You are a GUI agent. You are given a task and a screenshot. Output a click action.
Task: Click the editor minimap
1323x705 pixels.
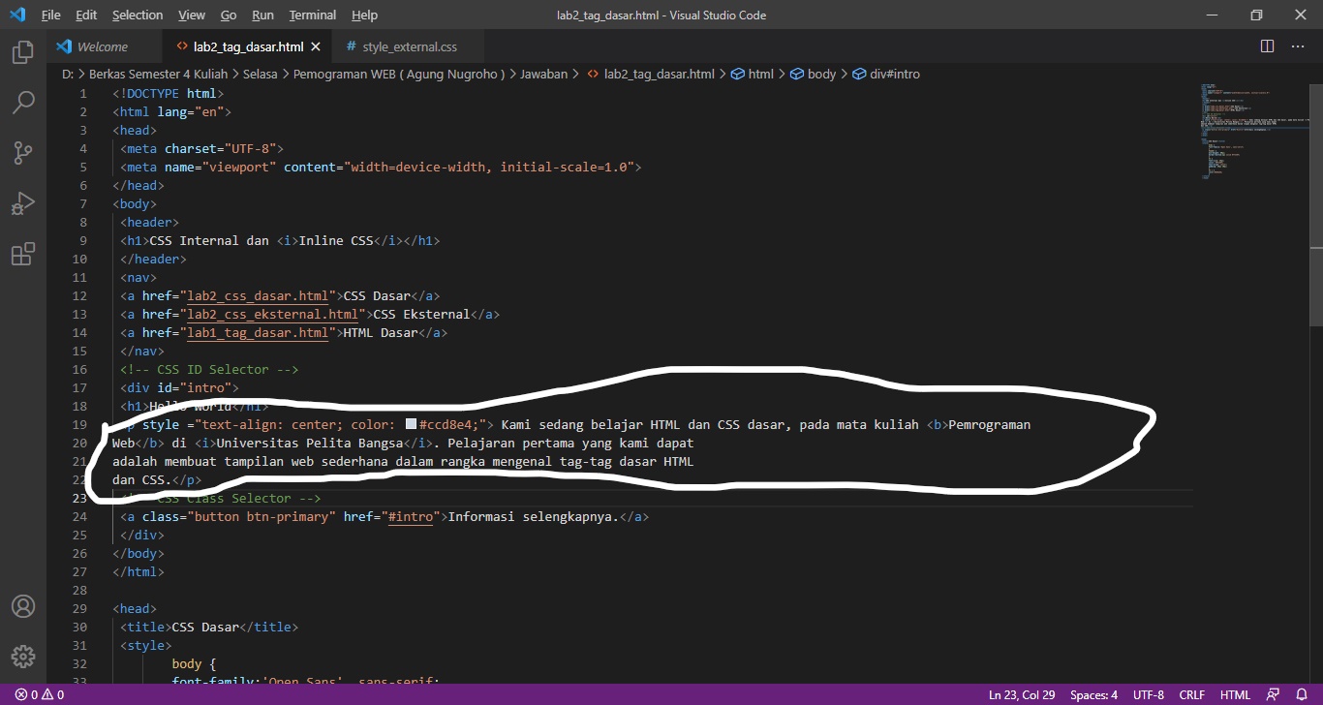pyautogui.click(x=1249, y=131)
